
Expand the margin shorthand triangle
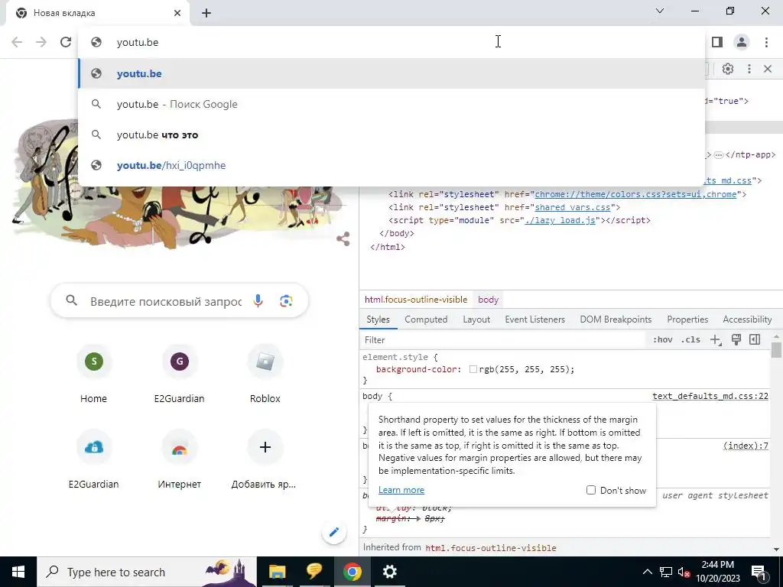pyautogui.click(x=420, y=519)
